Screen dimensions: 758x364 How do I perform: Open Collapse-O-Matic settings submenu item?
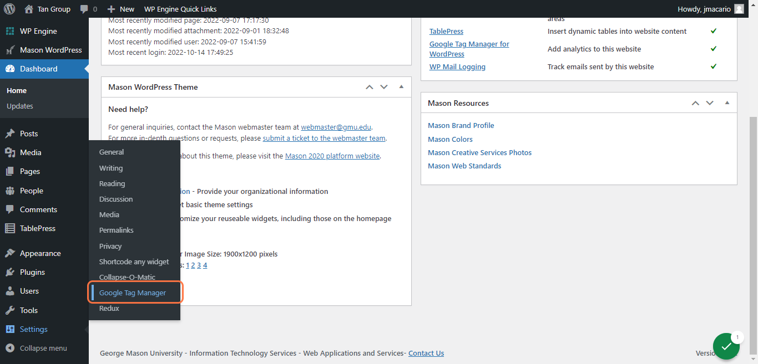(x=128, y=277)
